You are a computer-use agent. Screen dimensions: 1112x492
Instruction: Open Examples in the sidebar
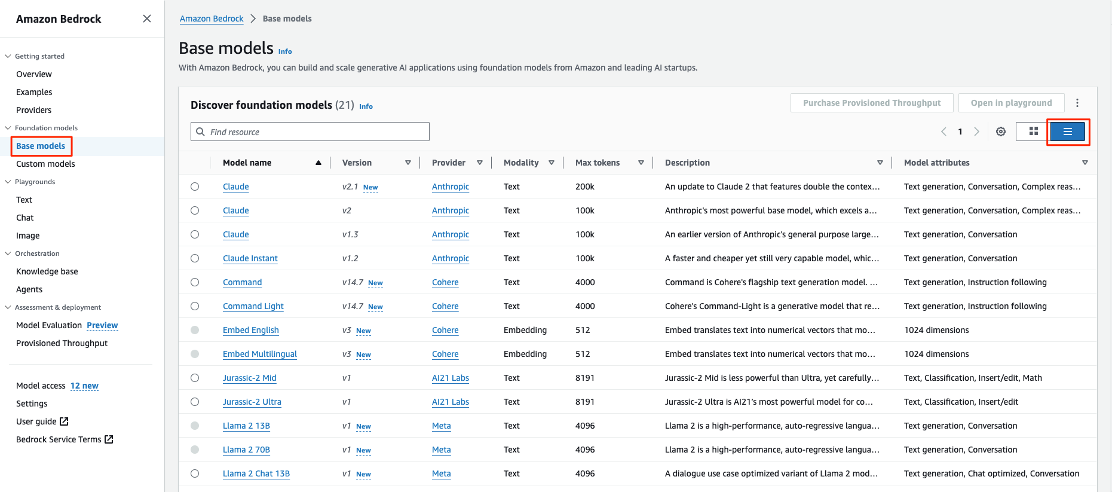[x=34, y=92]
